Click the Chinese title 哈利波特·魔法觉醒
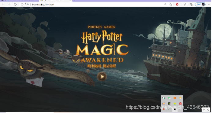The width and height of the screenshot is (212, 113). (102, 66)
